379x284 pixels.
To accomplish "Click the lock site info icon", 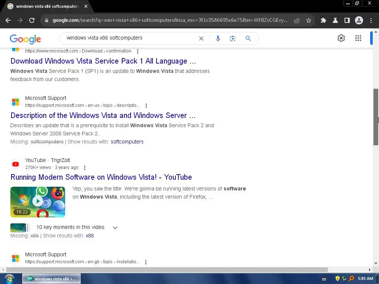I will [47, 21].
